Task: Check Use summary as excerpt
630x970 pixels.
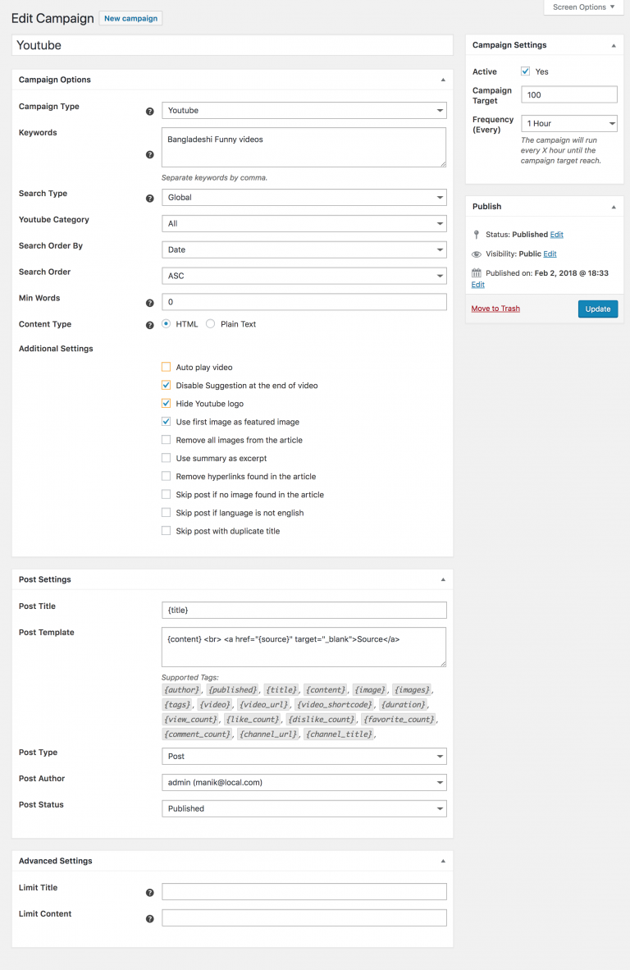Action: pyautogui.click(x=166, y=458)
